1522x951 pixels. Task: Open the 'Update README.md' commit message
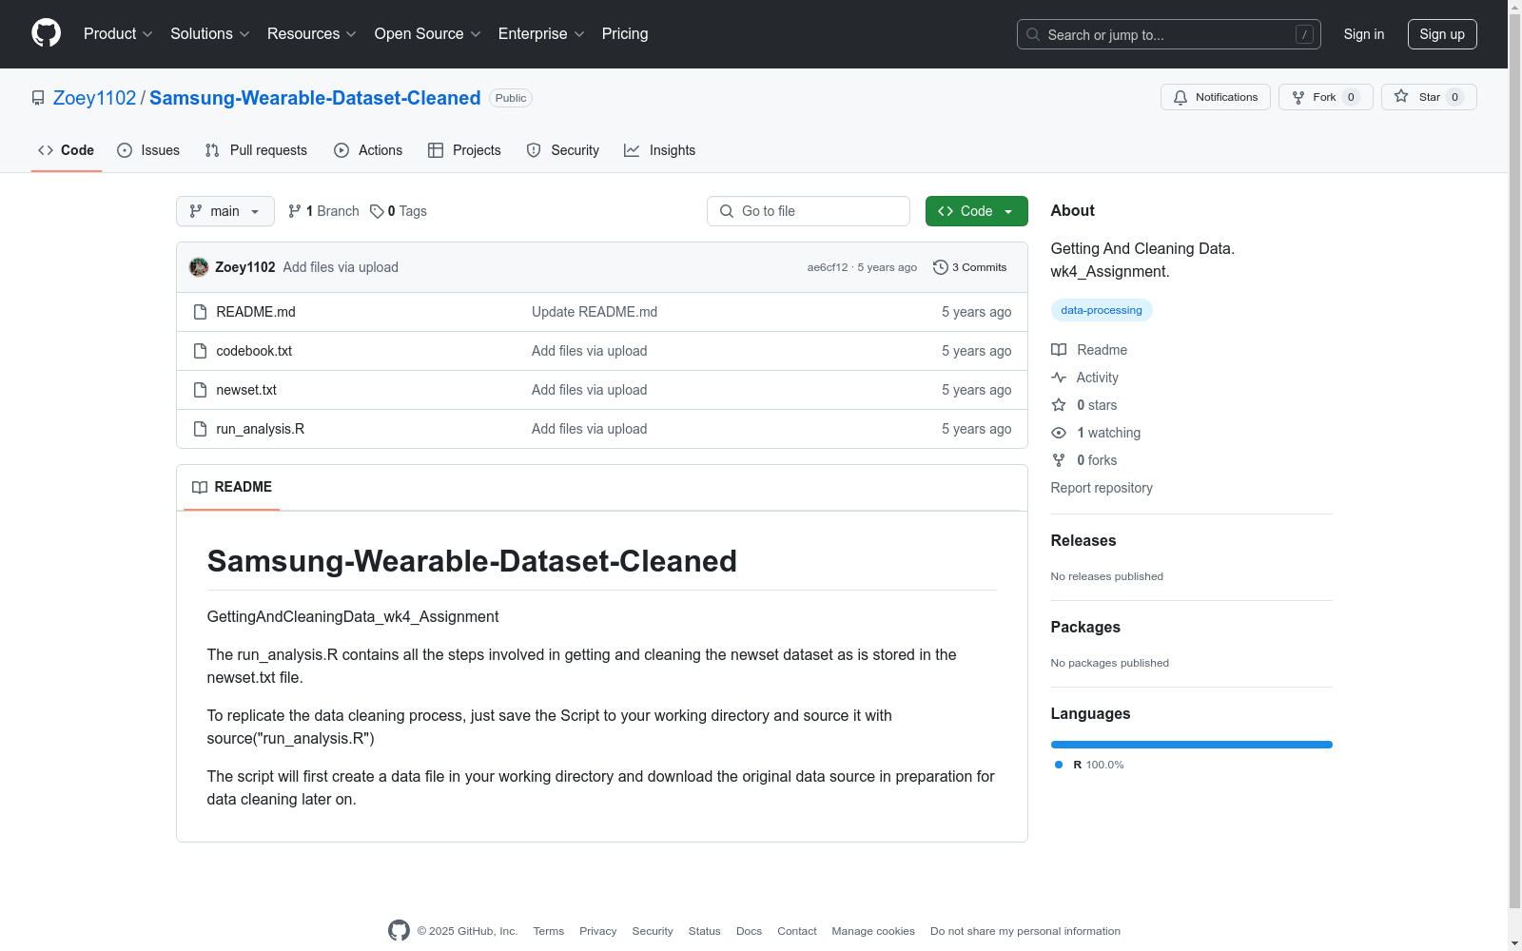[x=595, y=312]
